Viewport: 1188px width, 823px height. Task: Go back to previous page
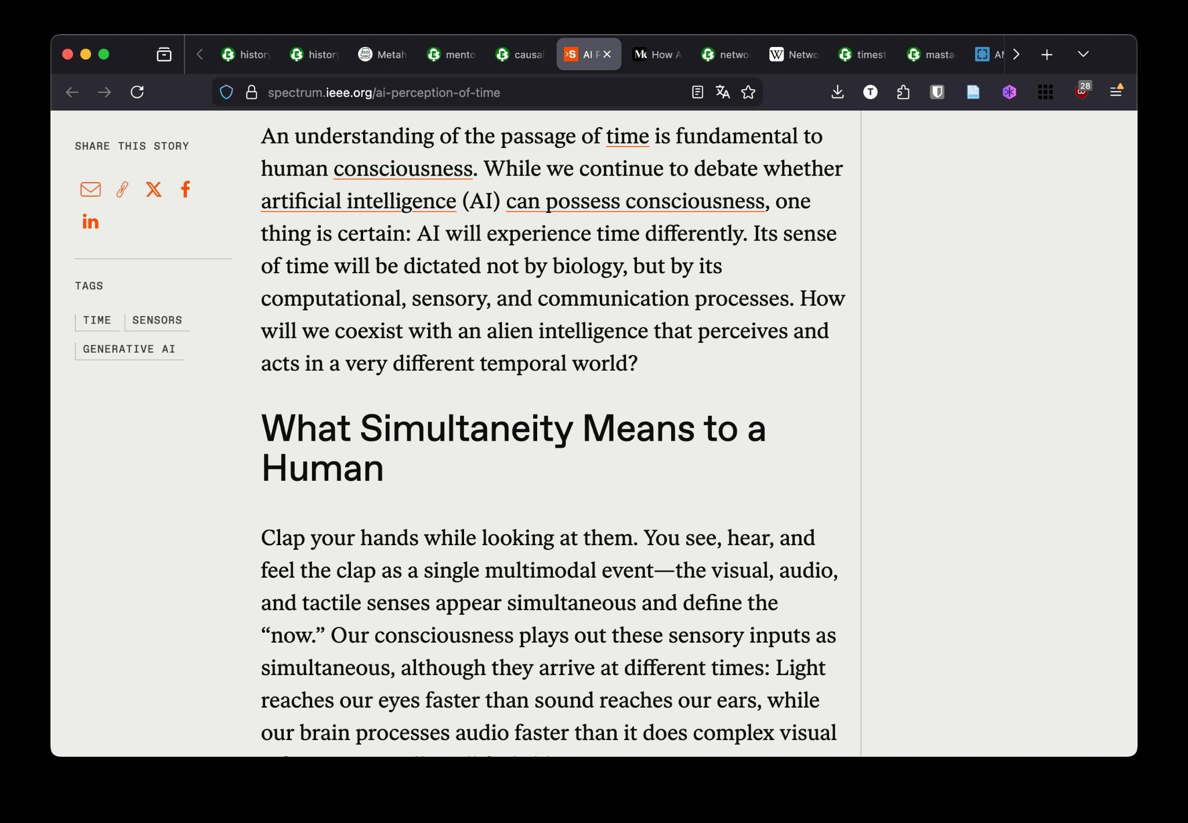pos(72,92)
